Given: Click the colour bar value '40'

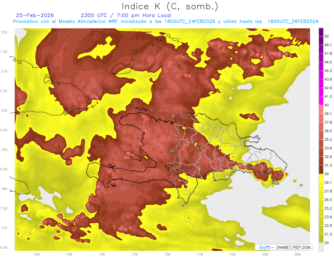Looking at the screenshot, I should tap(327, 105).
